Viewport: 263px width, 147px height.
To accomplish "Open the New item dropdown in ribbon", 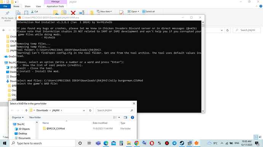I will [x=104, y=11].
